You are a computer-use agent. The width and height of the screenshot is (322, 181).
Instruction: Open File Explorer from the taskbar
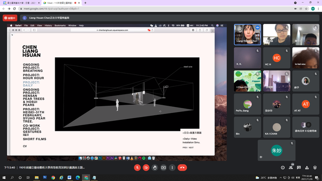coord(36,177)
